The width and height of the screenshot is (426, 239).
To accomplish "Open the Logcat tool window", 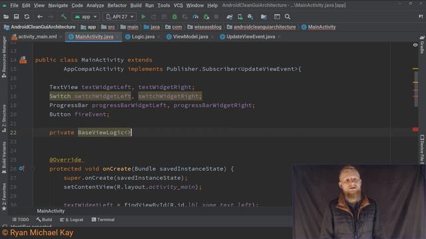I will click(72, 220).
